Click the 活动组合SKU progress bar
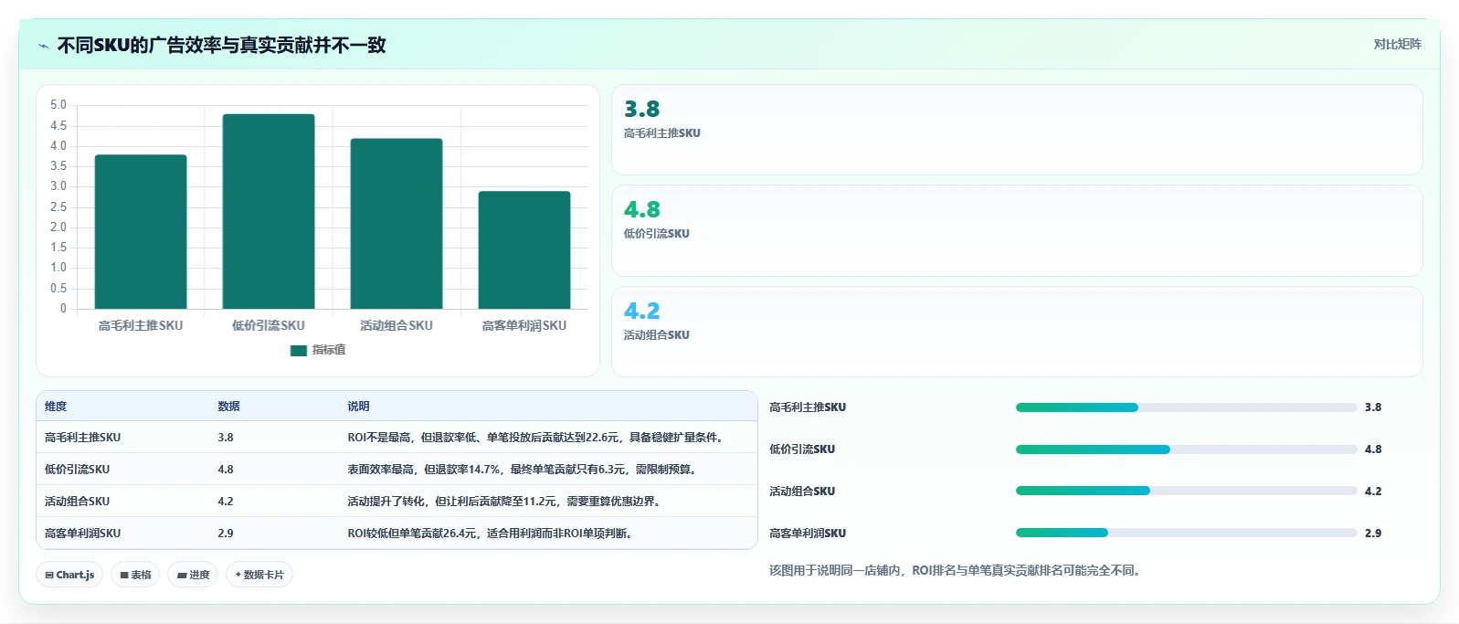Viewport: 1459px width, 624px height. pyautogui.click(x=1186, y=491)
